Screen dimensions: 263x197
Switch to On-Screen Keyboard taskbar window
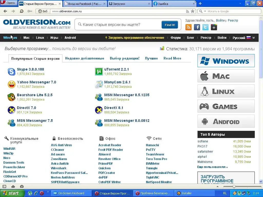click(71, 193)
